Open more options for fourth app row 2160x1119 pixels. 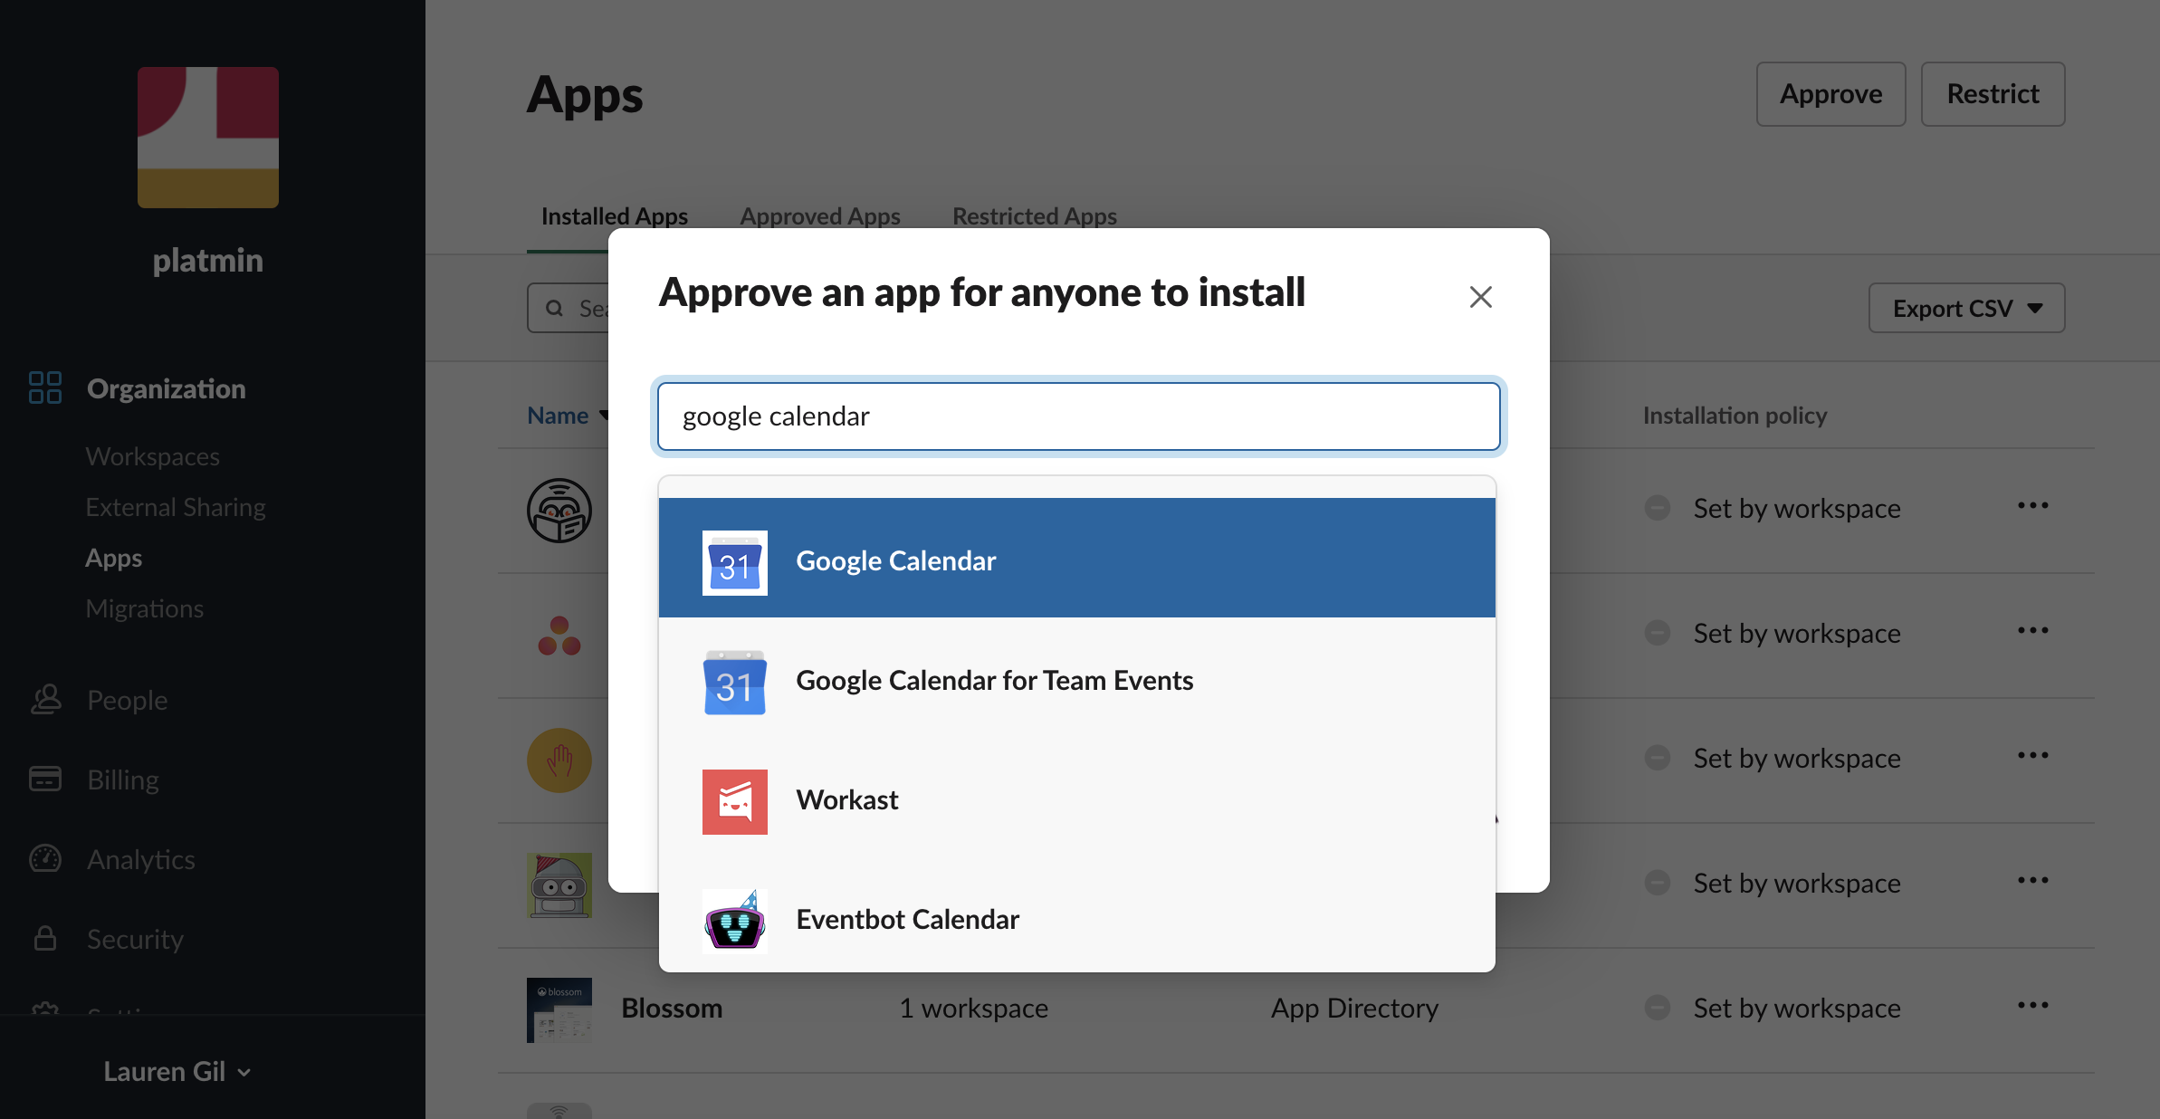[2032, 881]
